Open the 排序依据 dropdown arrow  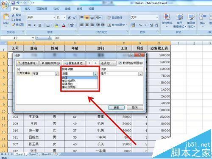point(95,74)
